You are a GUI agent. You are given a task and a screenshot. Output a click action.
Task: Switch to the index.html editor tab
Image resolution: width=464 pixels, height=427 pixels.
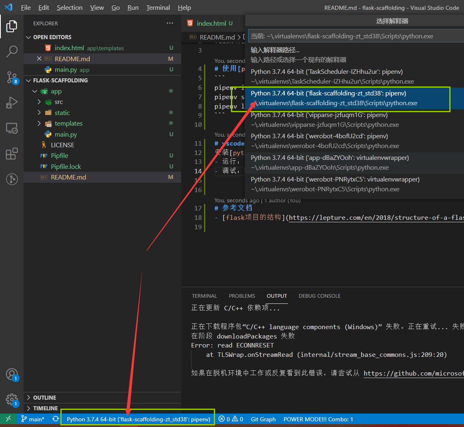(x=211, y=23)
